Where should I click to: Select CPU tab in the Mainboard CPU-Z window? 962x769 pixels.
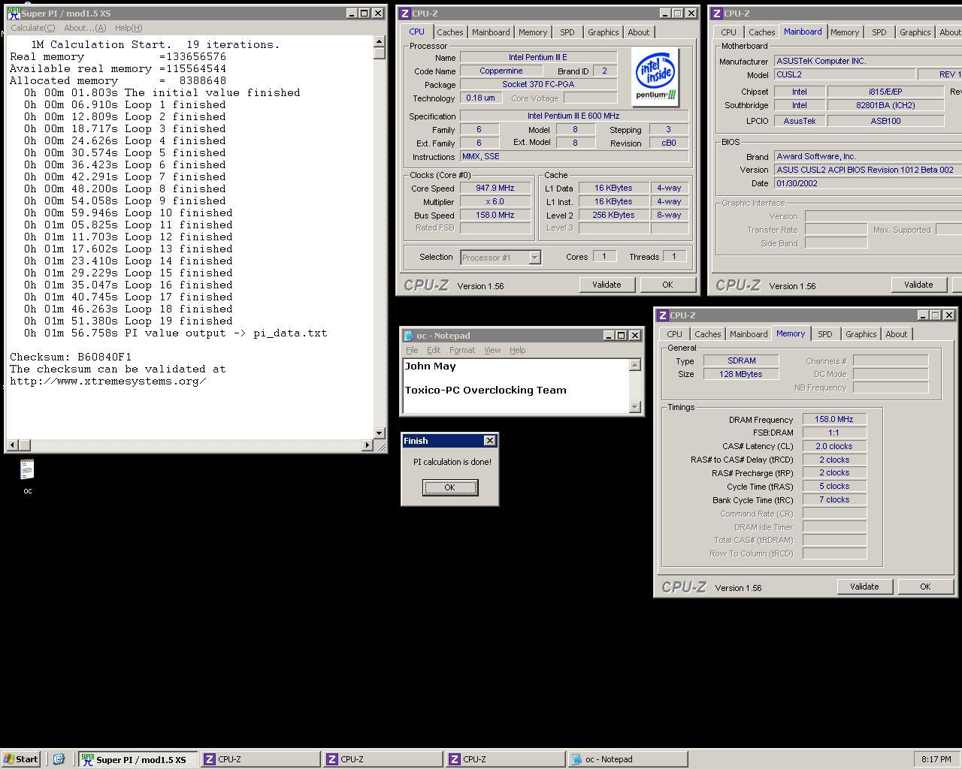(x=728, y=32)
